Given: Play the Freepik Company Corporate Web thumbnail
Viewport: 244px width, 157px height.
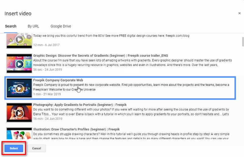Looking at the screenshot, I should pyautogui.click(x=19, y=88).
